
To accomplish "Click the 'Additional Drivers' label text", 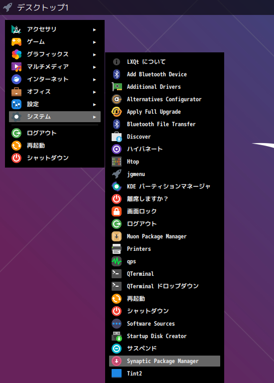I will click(x=154, y=87).
